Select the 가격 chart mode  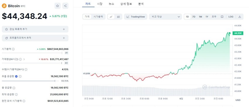[87, 17]
